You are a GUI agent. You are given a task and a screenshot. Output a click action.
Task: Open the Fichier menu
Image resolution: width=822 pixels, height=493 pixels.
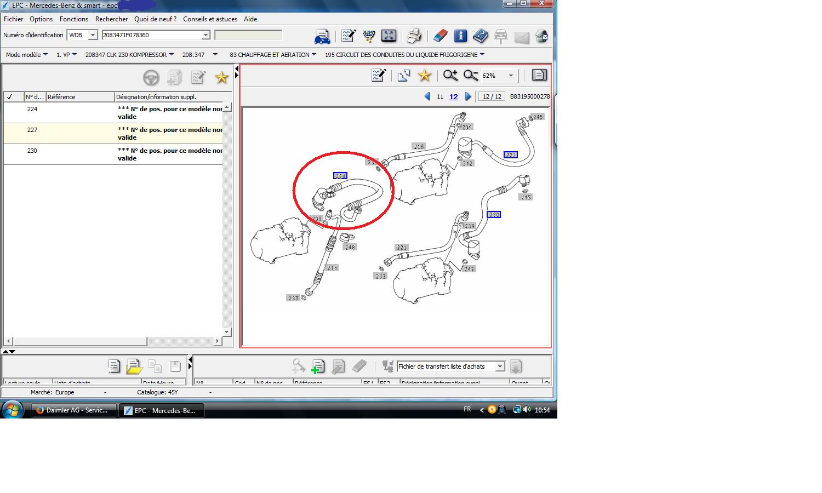pos(14,19)
